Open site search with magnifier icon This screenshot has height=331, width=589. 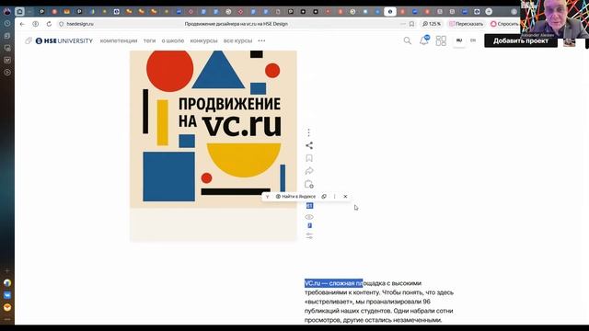pos(407,40)
